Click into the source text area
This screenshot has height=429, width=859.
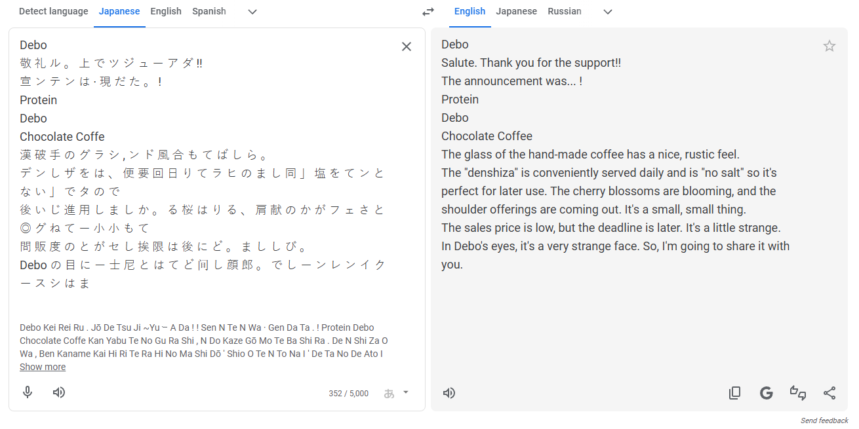point(203,164)
